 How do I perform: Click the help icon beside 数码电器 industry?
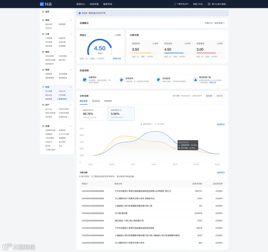pyautogui.click(x=224, y=23)
